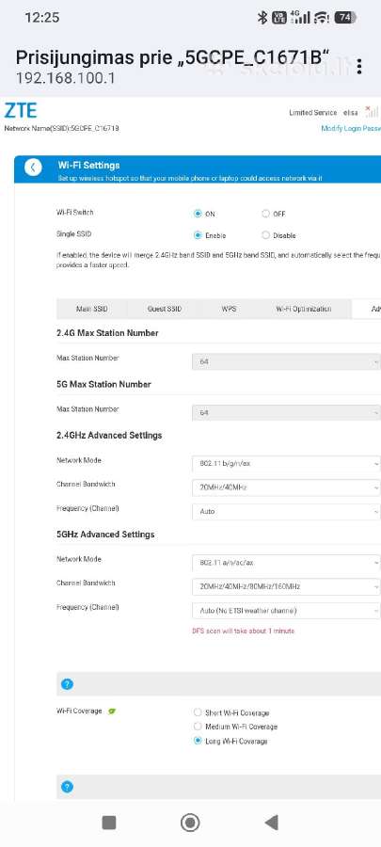This screenshot has width=381, height=847.
Task: Open 5GHz Channel Bandwidth dropdown with 160MHz
Action: [x=287, y=586]
